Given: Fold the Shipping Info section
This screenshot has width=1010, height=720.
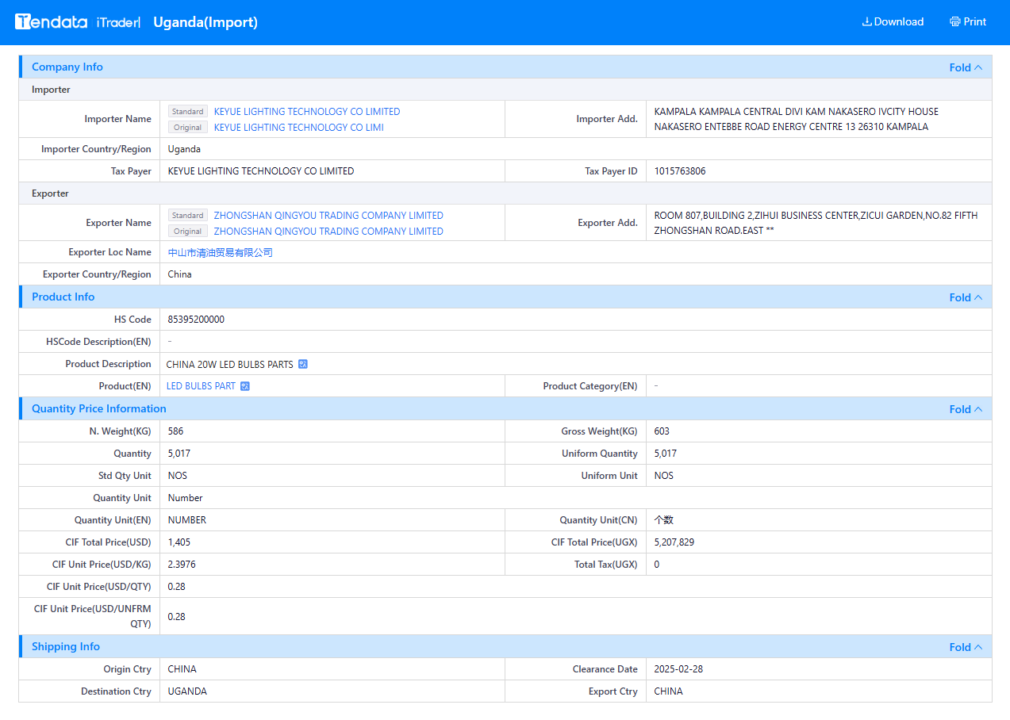Looking at the screenshot, I should (966, 647).
